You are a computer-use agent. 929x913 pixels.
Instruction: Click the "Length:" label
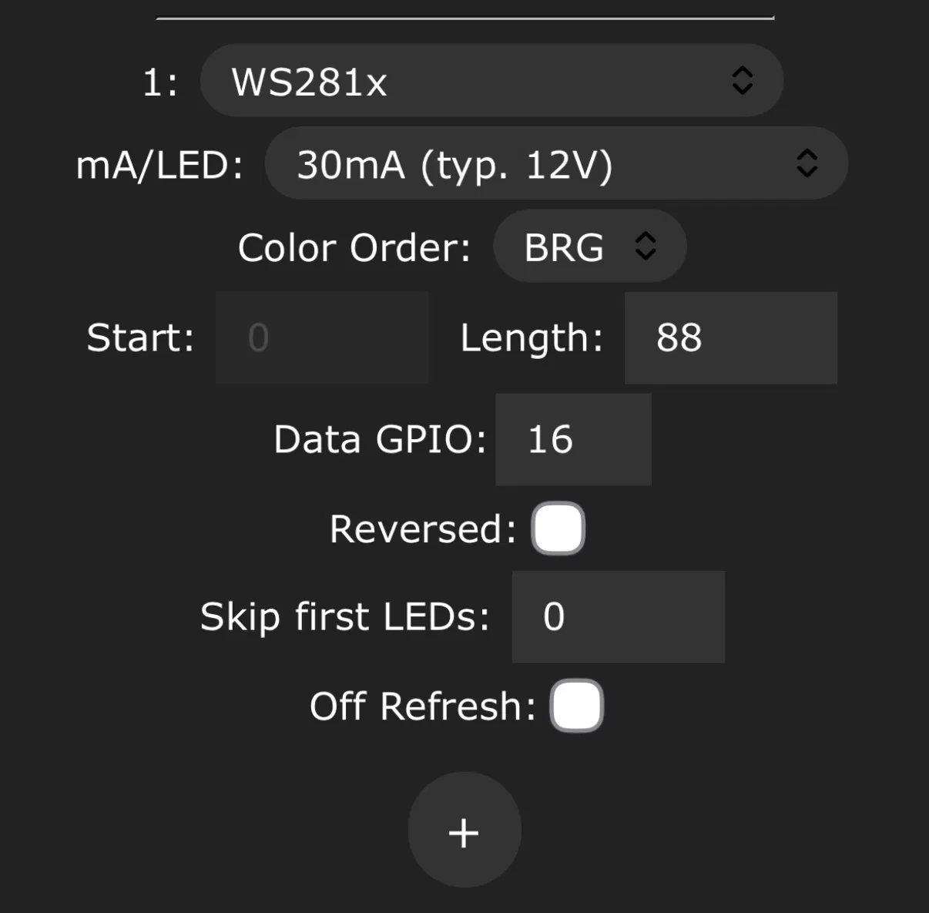tap(532, 338)
